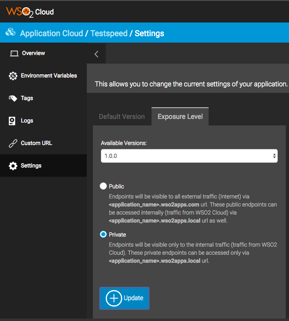289x321 pixels.
Task: Open the Available Versions dropdown
Action: [x=189, y=156]
